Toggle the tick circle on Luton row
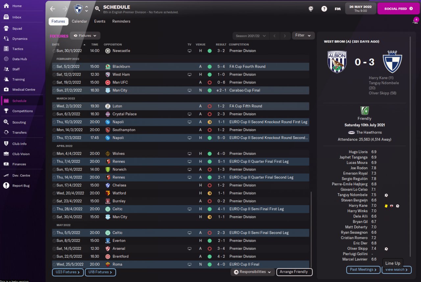Screen dimensions: 421x282 [54, 106]
